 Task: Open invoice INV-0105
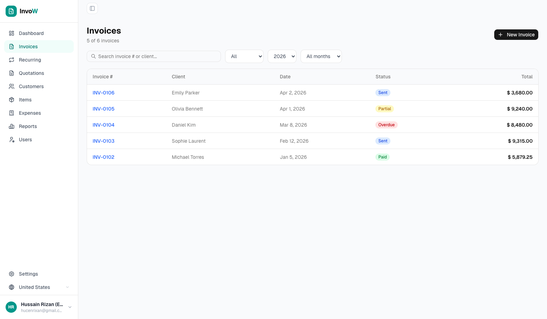click(x=103, y=109)
